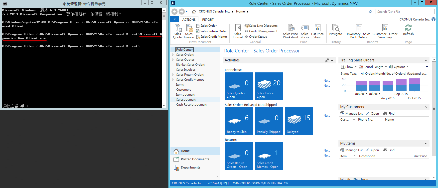
Task: Collapse the Trailing Sales Orders part
Action: pyautogui.click(x=426, y=60)
